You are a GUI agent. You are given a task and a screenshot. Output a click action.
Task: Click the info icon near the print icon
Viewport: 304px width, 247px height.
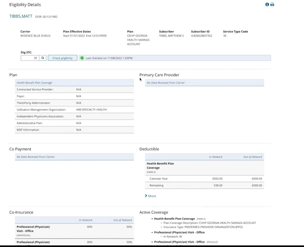[267, 5]
